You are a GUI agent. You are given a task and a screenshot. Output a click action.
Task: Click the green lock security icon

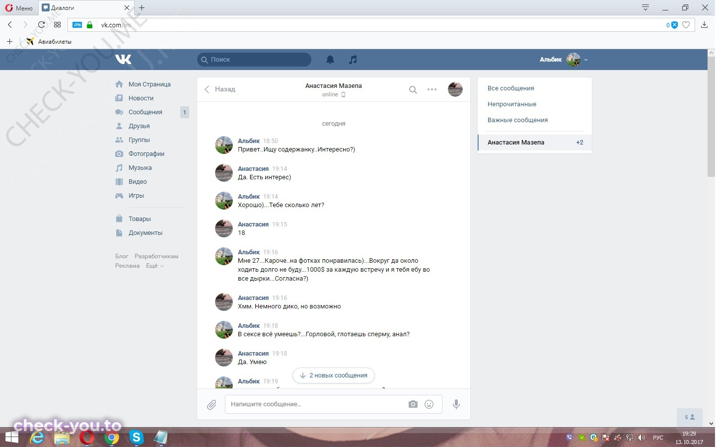point(90,25)
